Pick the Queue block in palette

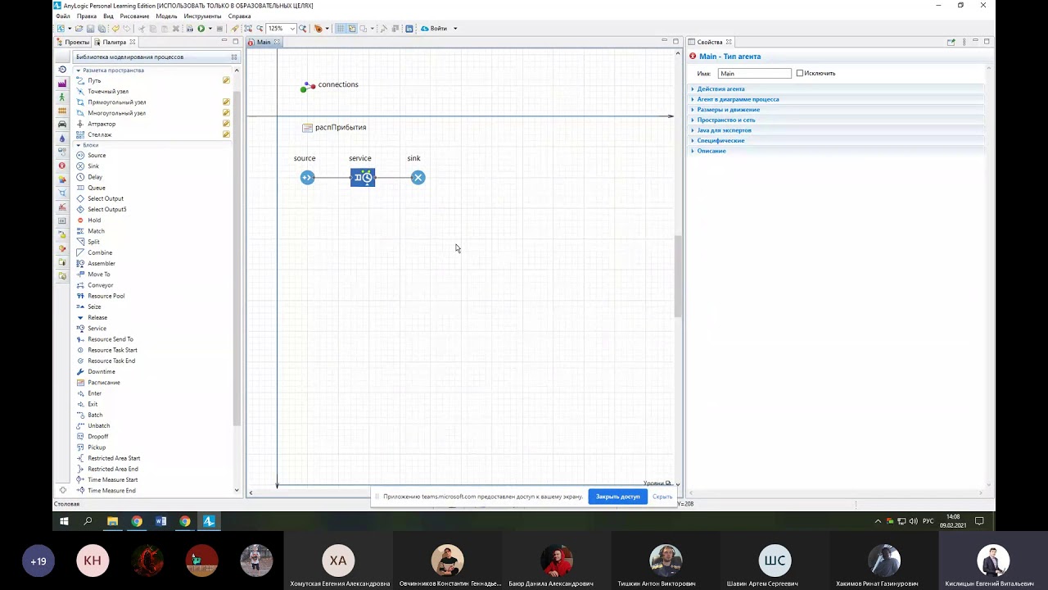tap(91, 188)
